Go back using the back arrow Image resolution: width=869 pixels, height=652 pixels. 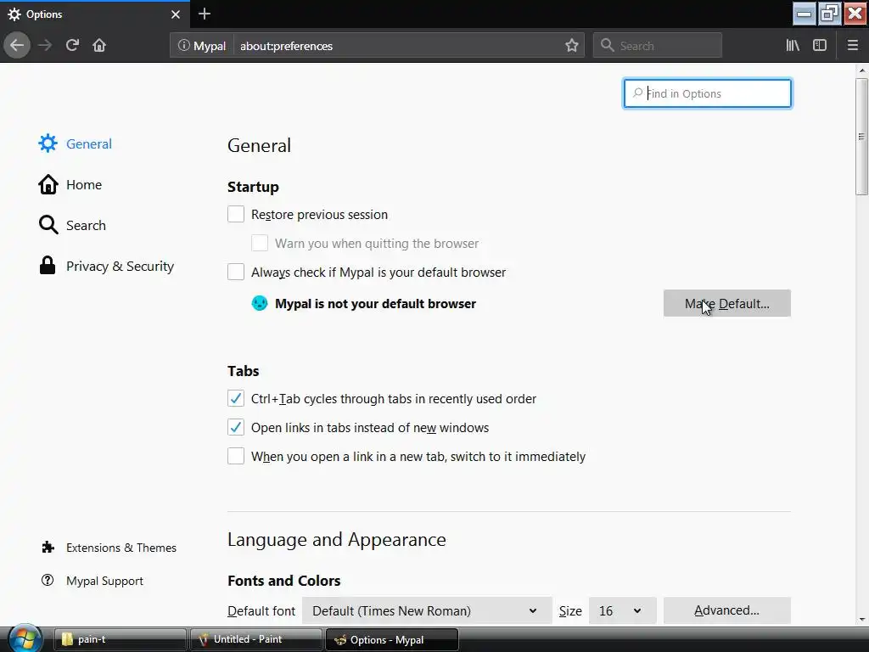click(17, 45)
